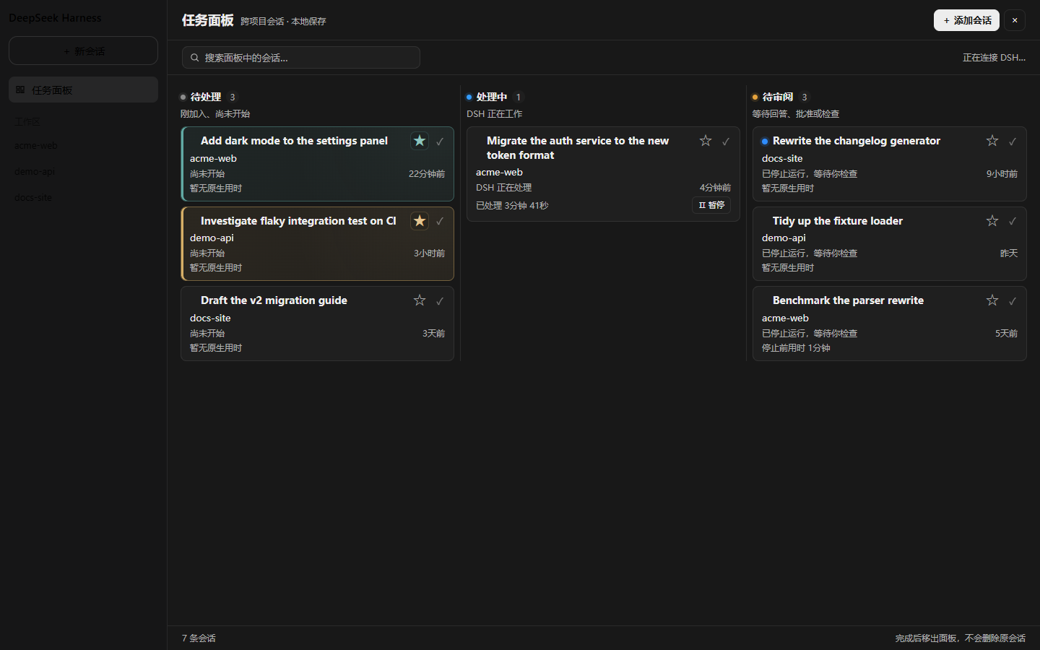Click the '9小时前' timestamp
Image resolution: width=1040 pixels, height=650 pixels.
pyautogui.click(x=1002, y=174)
